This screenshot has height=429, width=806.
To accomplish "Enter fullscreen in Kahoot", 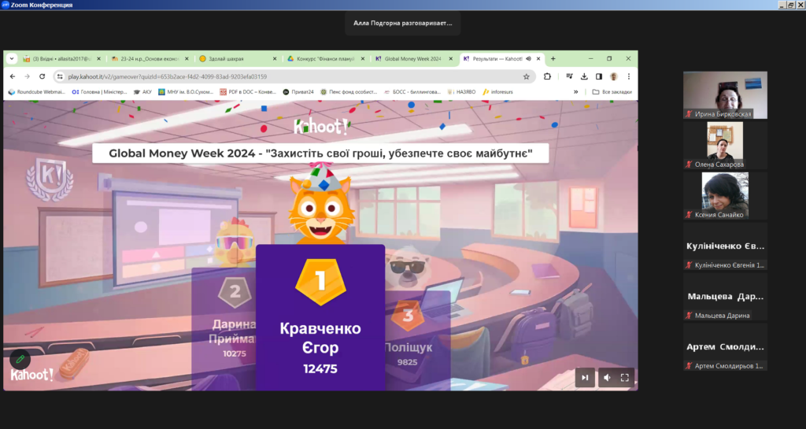I will (624, 378).
